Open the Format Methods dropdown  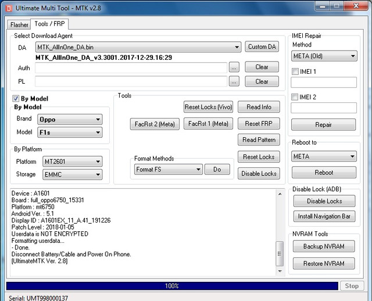169,169
